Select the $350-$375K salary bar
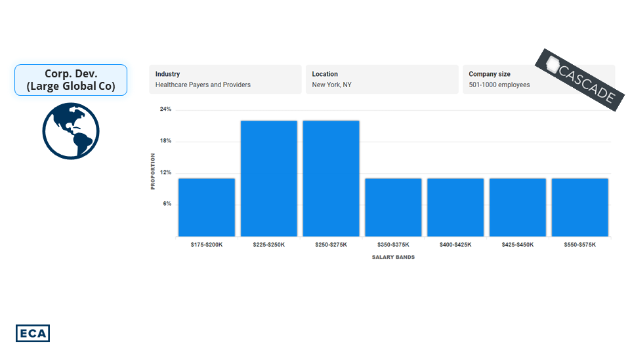 click(x=393, y=207)
